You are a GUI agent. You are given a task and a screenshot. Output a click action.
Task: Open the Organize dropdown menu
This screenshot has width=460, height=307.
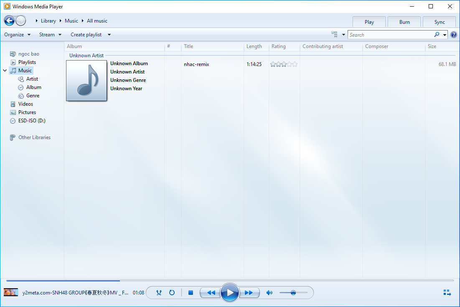pyautogui.click(x=17, y=35)
